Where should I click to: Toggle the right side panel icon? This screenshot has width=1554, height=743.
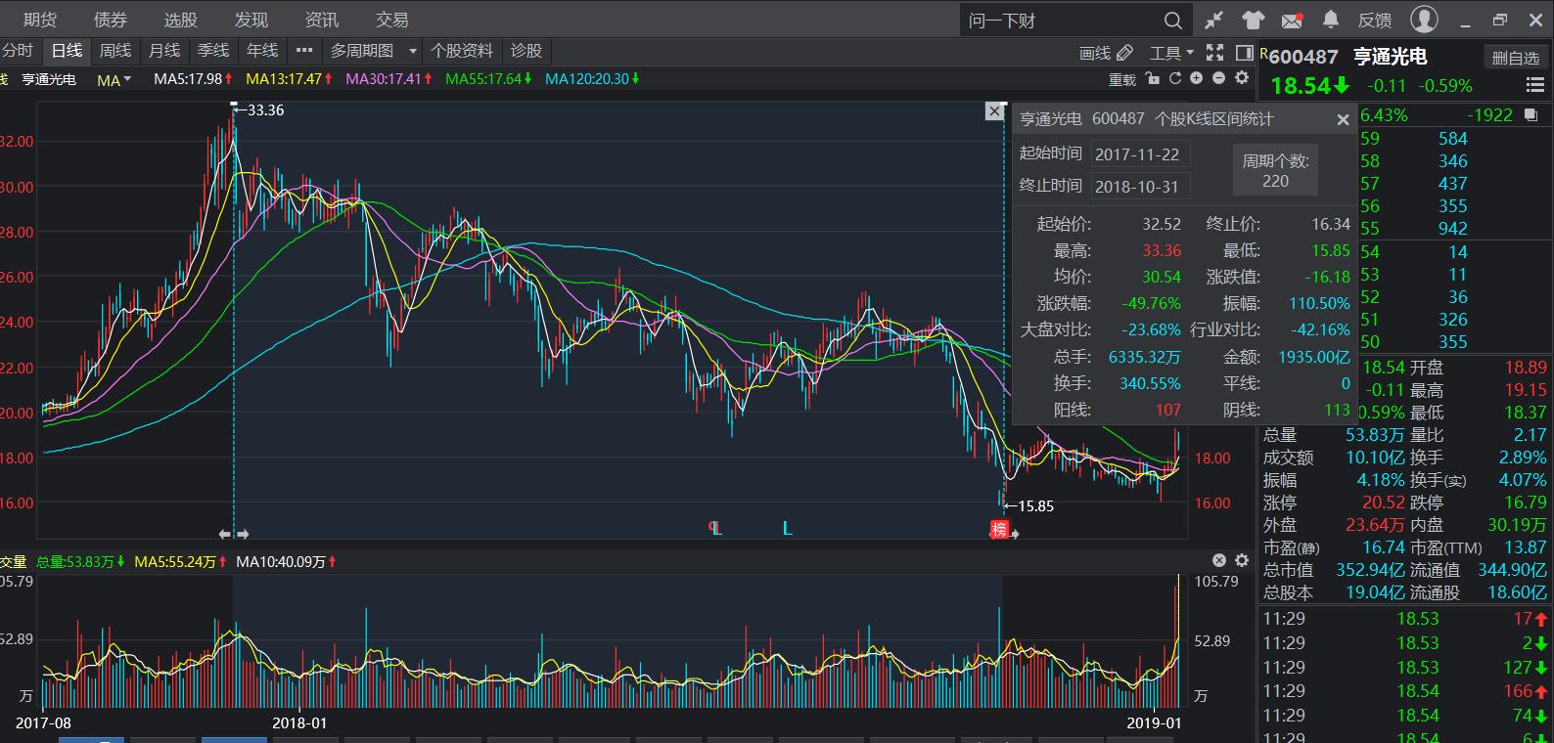tap(1245, 52)
